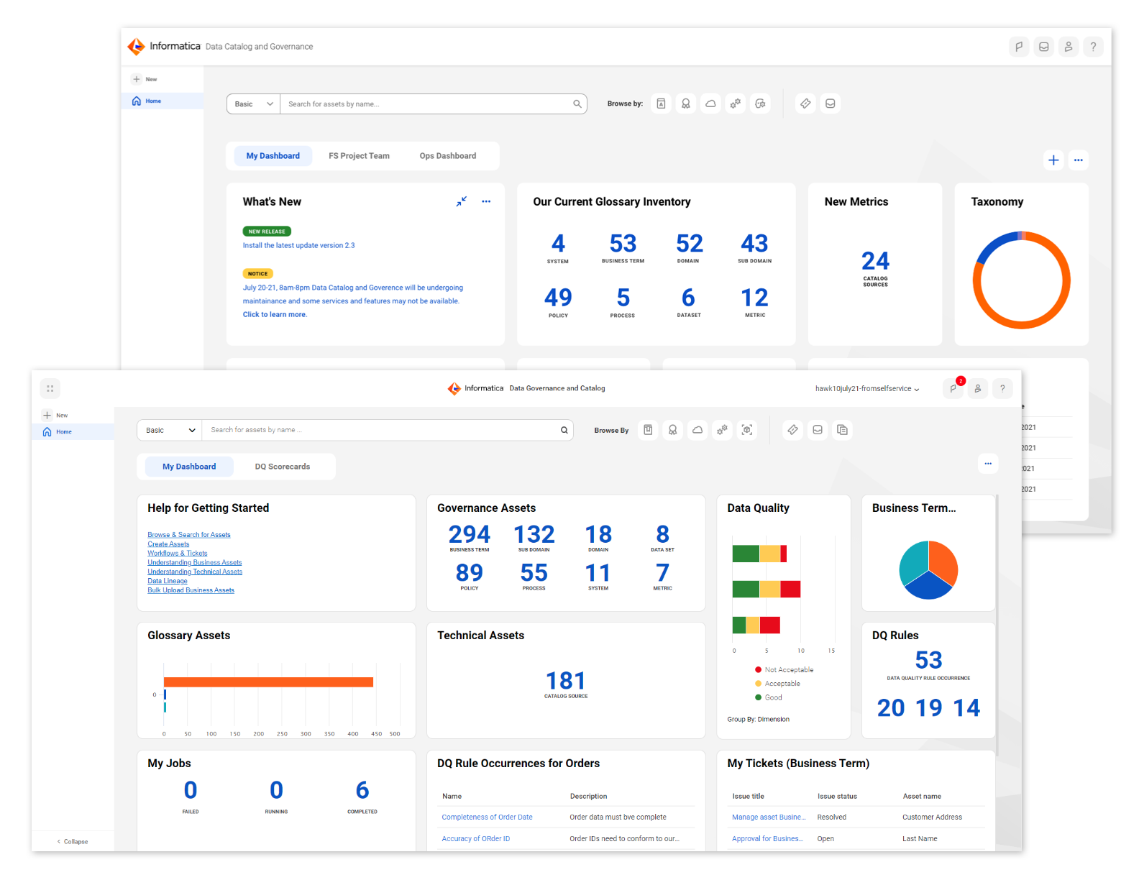Open help question mark in front window
This screenshot has height=880, width=1139.
[x=1002, y=388]
